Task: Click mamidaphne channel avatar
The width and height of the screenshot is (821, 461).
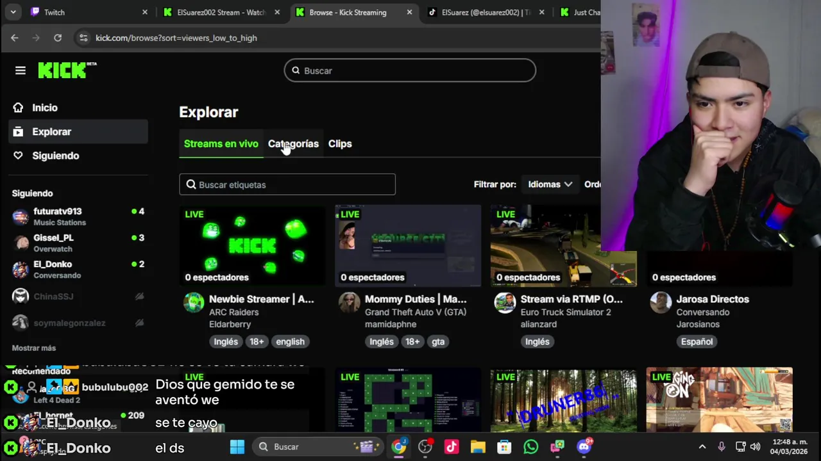Action: 350,302
